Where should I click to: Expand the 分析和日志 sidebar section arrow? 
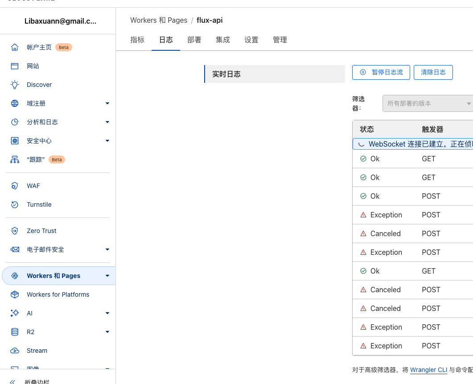point(107,122)
